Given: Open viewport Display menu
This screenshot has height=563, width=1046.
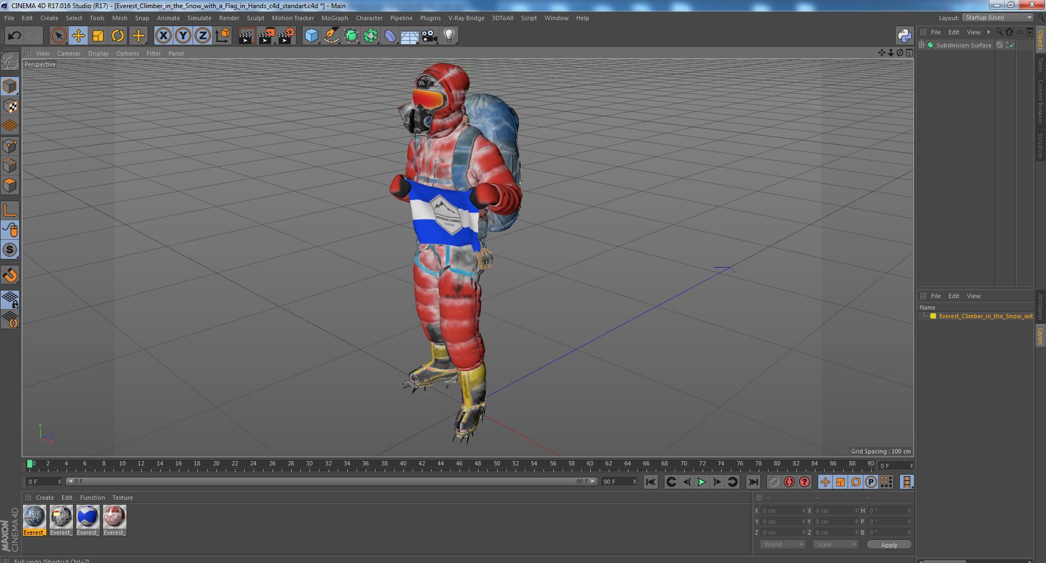Looking at the screenshot, I should tap(98, 53).
